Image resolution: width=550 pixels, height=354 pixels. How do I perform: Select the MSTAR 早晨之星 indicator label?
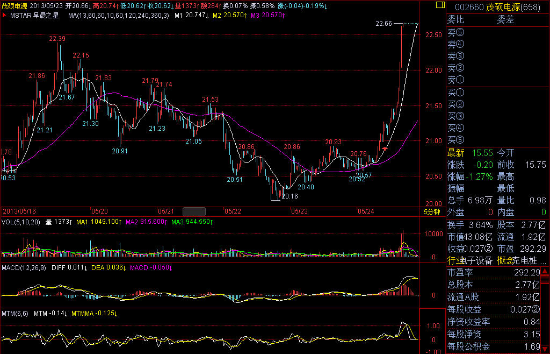point(35,16)
